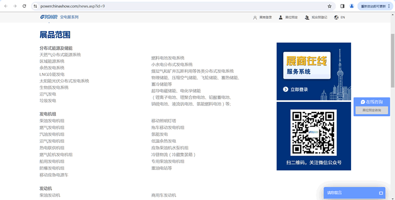
Task: Open 展商登录 exhibitor login
Action: (262, 17)
